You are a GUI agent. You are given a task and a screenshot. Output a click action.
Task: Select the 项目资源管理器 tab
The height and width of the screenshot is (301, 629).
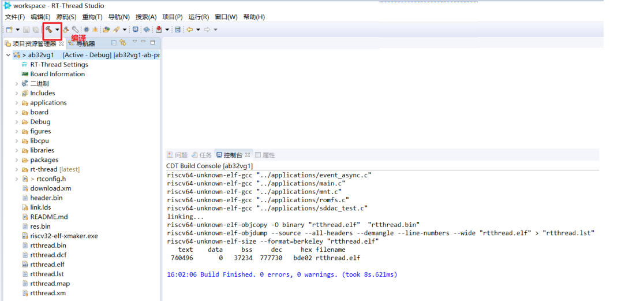(x=35, y=43)
